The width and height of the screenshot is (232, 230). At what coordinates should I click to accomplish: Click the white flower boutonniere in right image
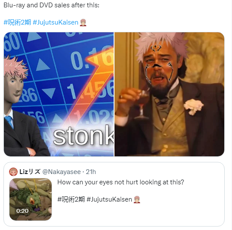tap(194, 107)
